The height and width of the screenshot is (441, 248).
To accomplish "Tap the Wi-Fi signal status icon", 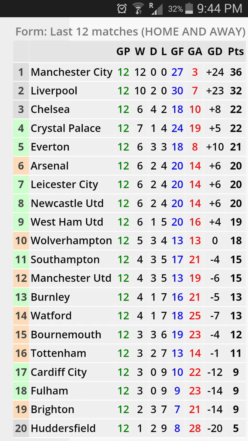I will (138, 8).
